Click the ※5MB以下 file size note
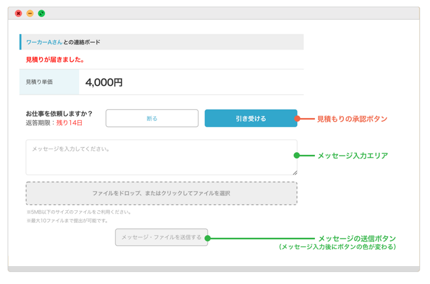The image size is (430, 284). point(79,212)
